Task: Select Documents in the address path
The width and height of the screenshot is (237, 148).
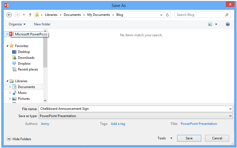Action: click(72, 15)
